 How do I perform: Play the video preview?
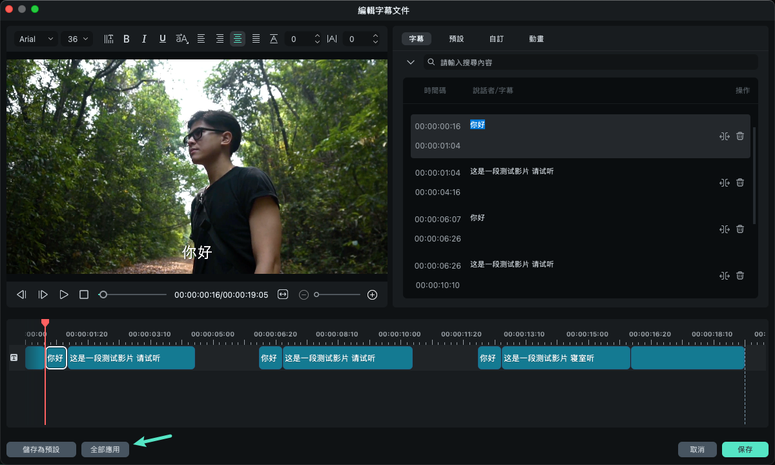pyautogui.click(x=63, y=294)
